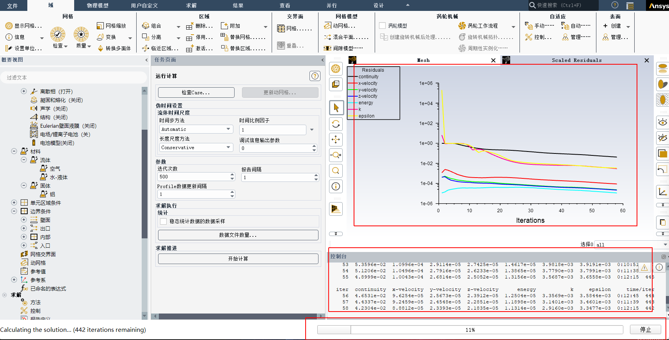Click the 快速搜索 quick search box

click(563, 5)
